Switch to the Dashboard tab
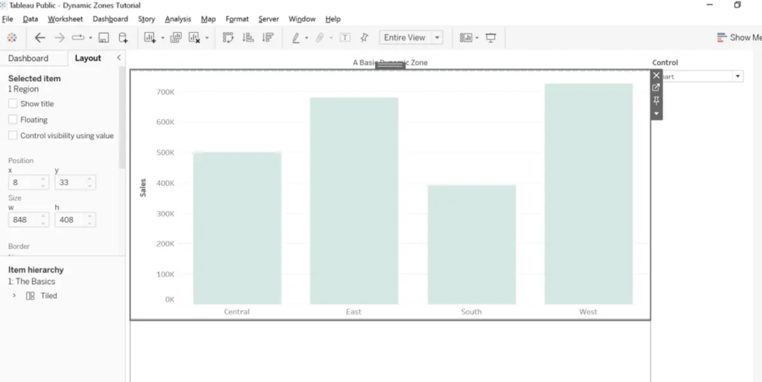 [28, 58]
